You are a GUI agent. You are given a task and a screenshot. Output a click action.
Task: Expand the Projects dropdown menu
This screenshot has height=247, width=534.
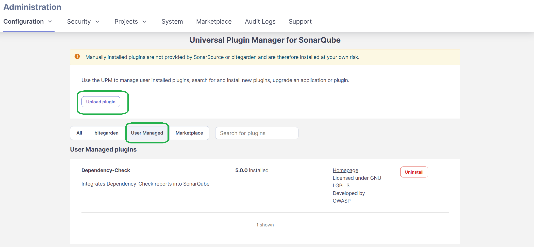(x=130, y=22)
